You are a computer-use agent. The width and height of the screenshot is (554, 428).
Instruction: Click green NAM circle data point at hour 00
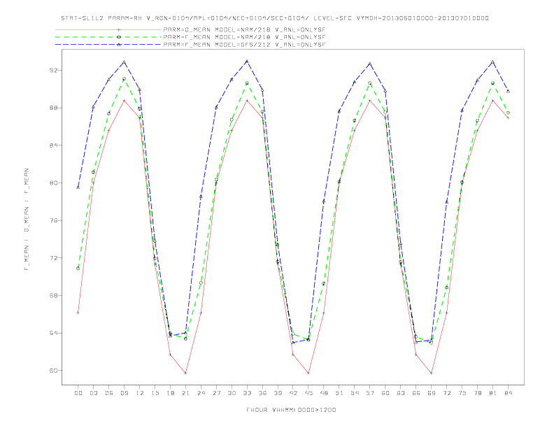(78, 269)
